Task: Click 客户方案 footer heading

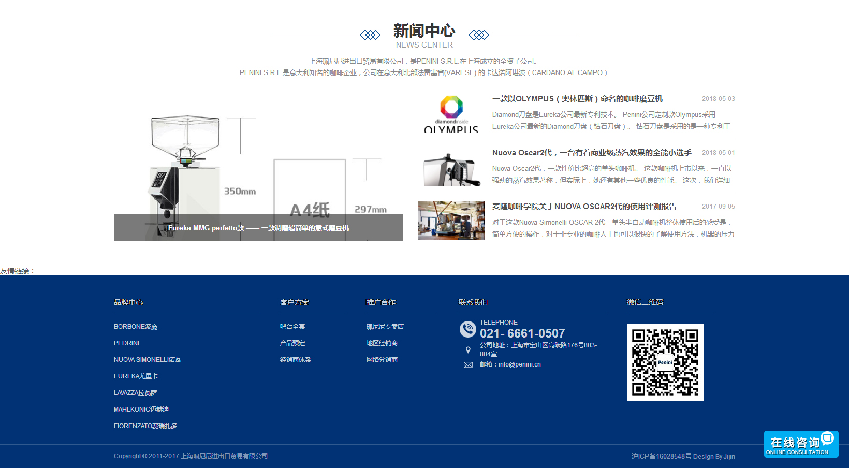Action: point(295,302)
